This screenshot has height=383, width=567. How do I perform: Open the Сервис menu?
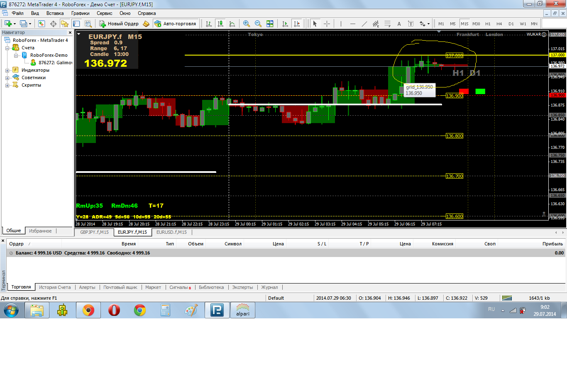coord(105,13)
